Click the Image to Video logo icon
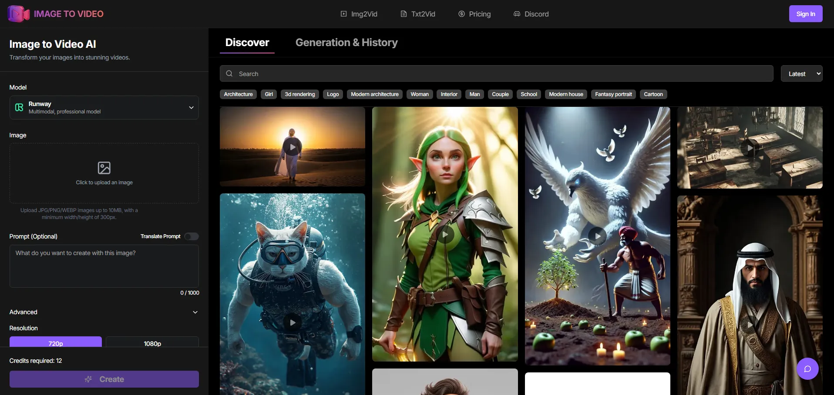 point(18,14)
